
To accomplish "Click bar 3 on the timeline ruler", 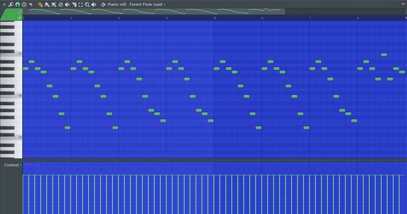I will pos(119,18).
